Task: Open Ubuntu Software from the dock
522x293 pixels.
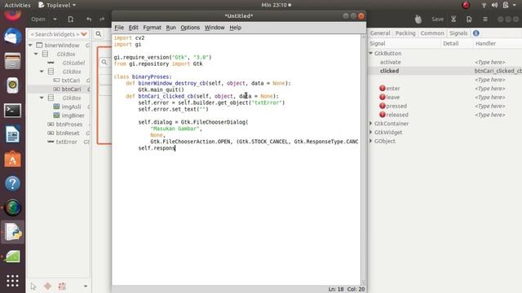Action: (x=12, y=159)
